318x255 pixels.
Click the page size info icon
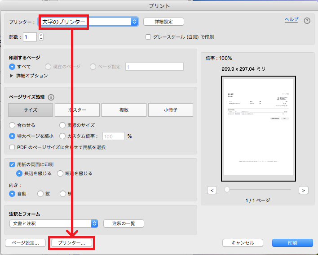point(51,97)
